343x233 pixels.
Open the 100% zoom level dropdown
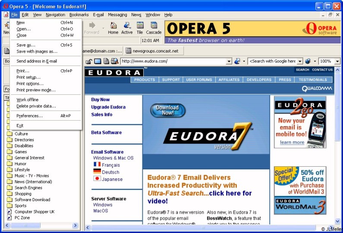tap(337, 61)
